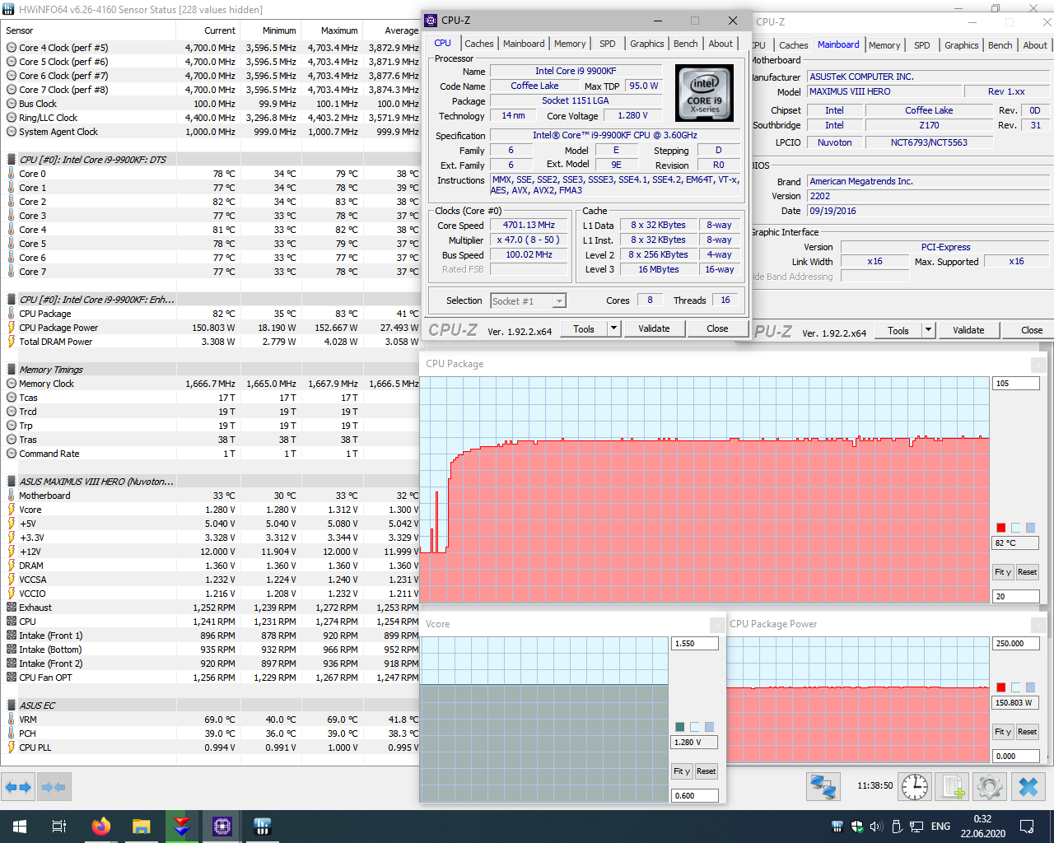Open the Windows Start menu
Screen dimensions: 1054x843
click(x=20, y=827)
